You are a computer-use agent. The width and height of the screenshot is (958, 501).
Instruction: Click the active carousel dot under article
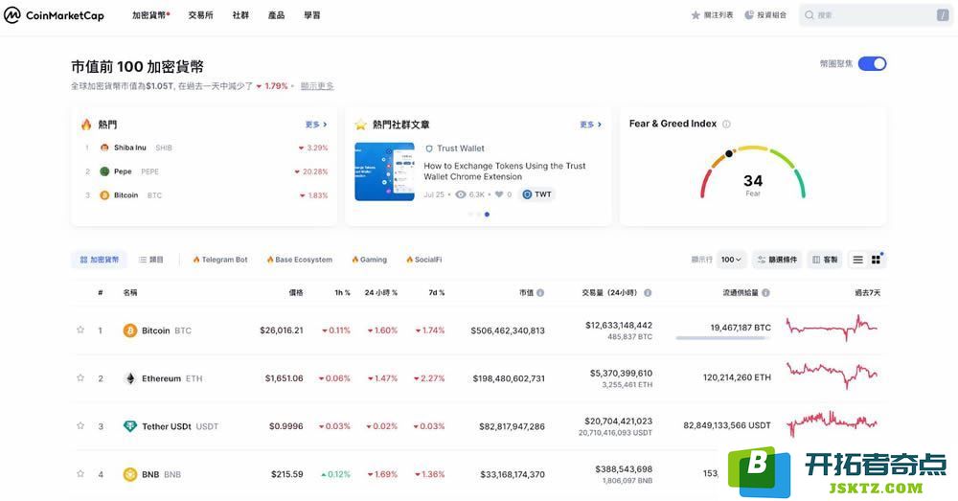point(487,215)
